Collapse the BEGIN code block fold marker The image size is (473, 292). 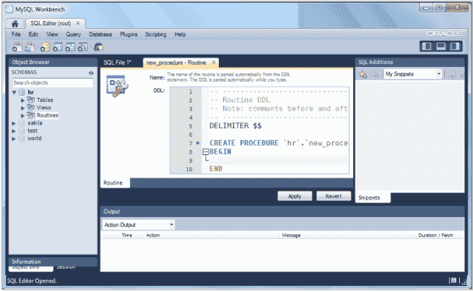tap(205, 151)
